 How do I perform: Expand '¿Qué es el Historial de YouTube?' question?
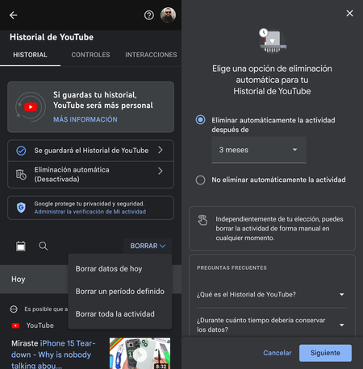(272, 295)
